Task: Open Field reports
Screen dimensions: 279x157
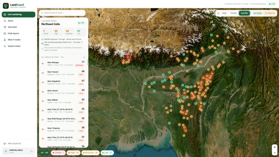Action: point(18,34)
